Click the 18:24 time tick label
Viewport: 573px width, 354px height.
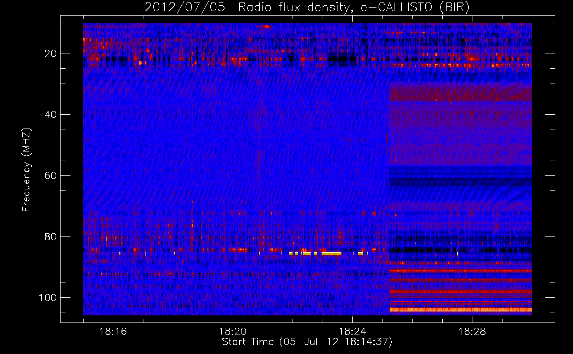click(352, 332)
